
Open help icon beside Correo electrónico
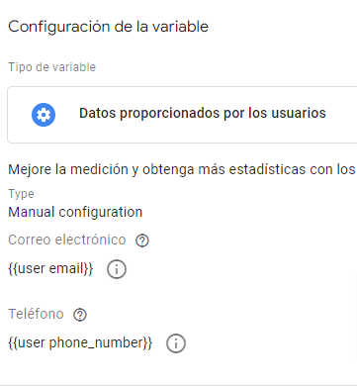click(x=142, y=241)
